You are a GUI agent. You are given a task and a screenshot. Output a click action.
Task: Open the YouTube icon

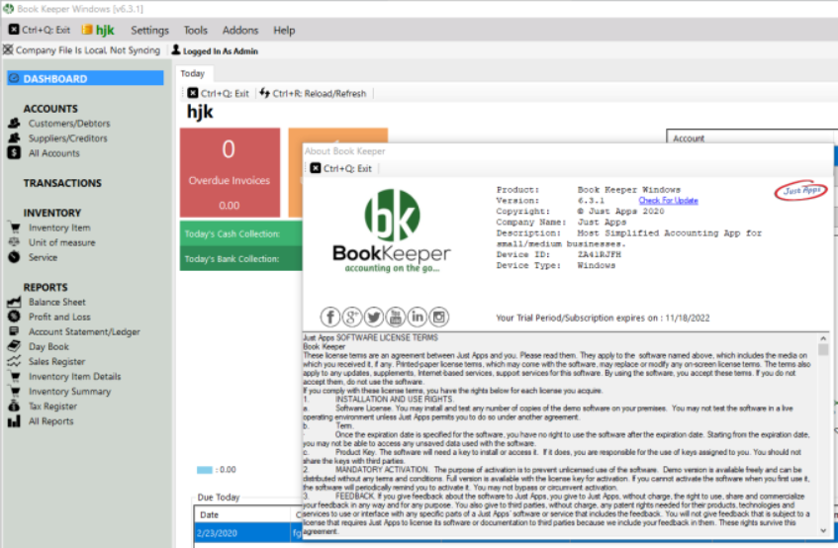point(396,318)
